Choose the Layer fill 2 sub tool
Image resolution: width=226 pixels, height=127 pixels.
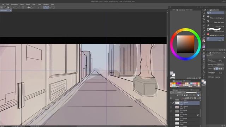[x=215, y=39]
